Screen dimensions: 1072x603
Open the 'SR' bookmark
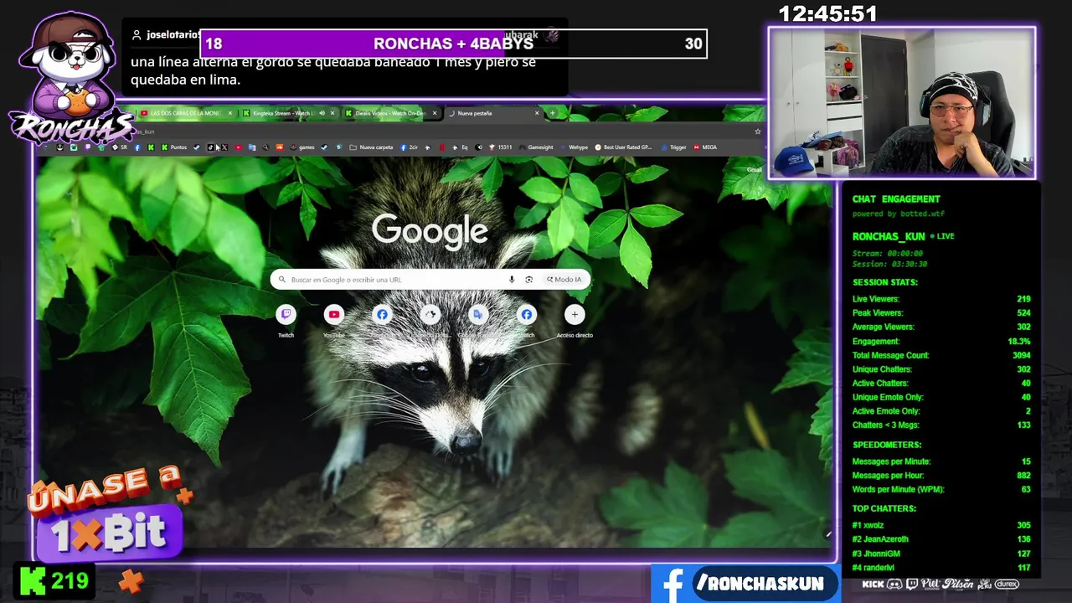120,147
